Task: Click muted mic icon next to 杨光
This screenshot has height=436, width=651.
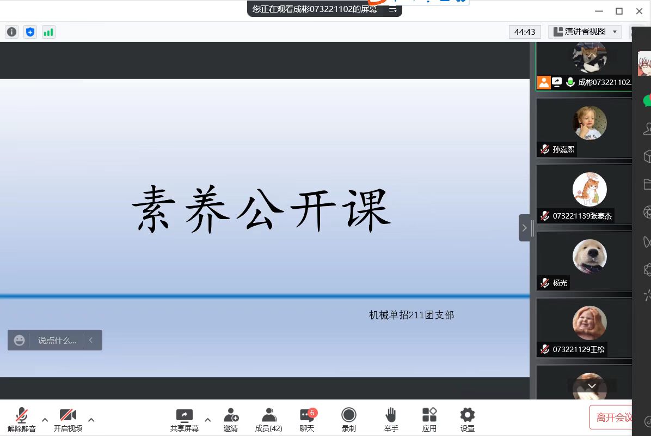Action: click(545, 283)
